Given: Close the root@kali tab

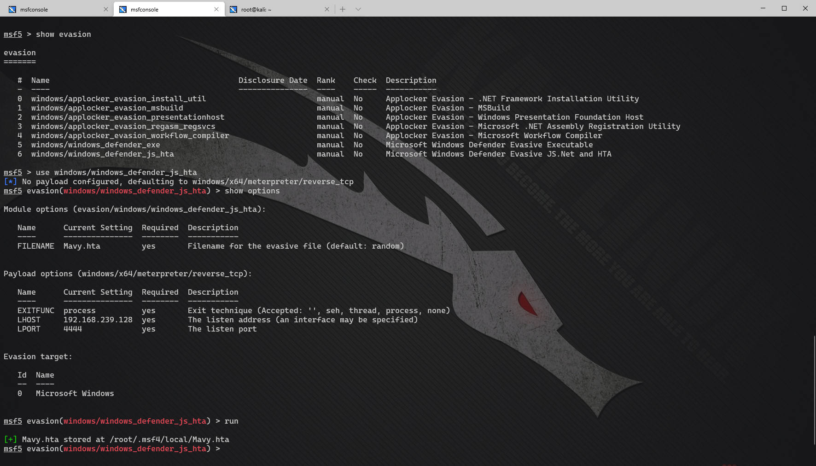Looking at the screenshot, I should click(327, 9).
